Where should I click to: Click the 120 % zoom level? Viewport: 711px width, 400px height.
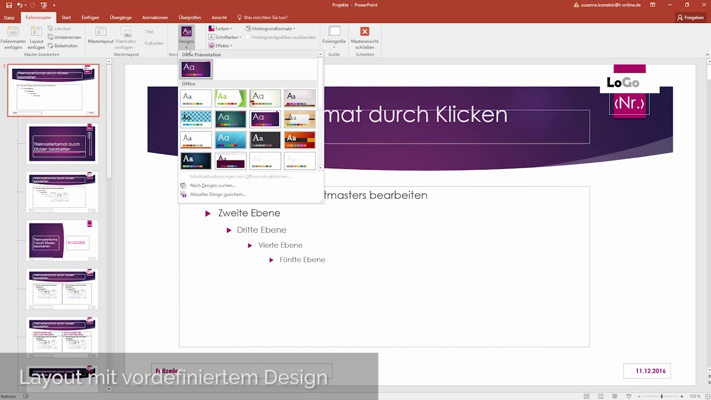click(695, 396)
